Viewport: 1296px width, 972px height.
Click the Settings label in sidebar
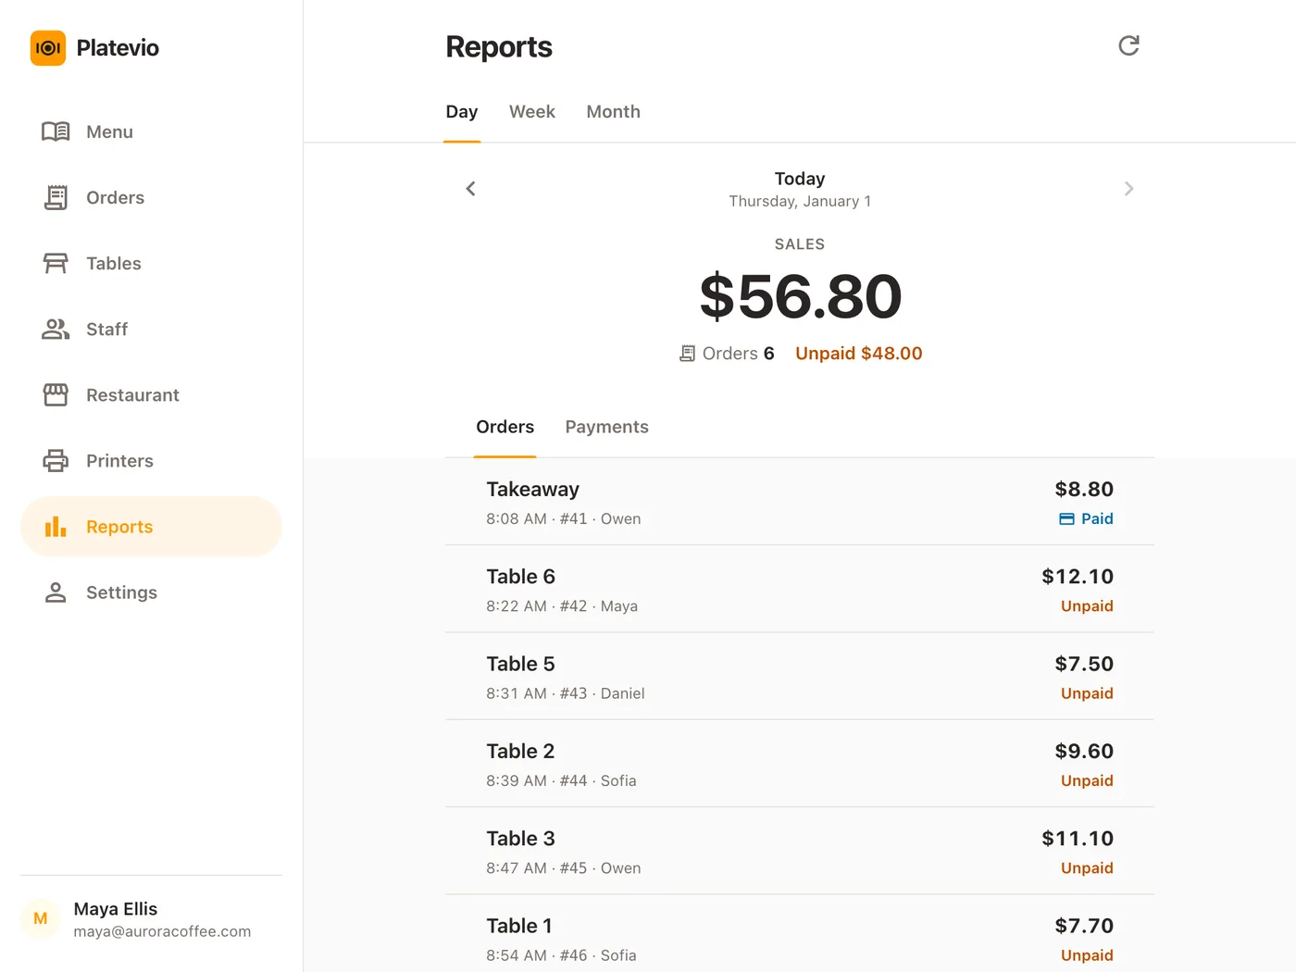click(121, 592)
